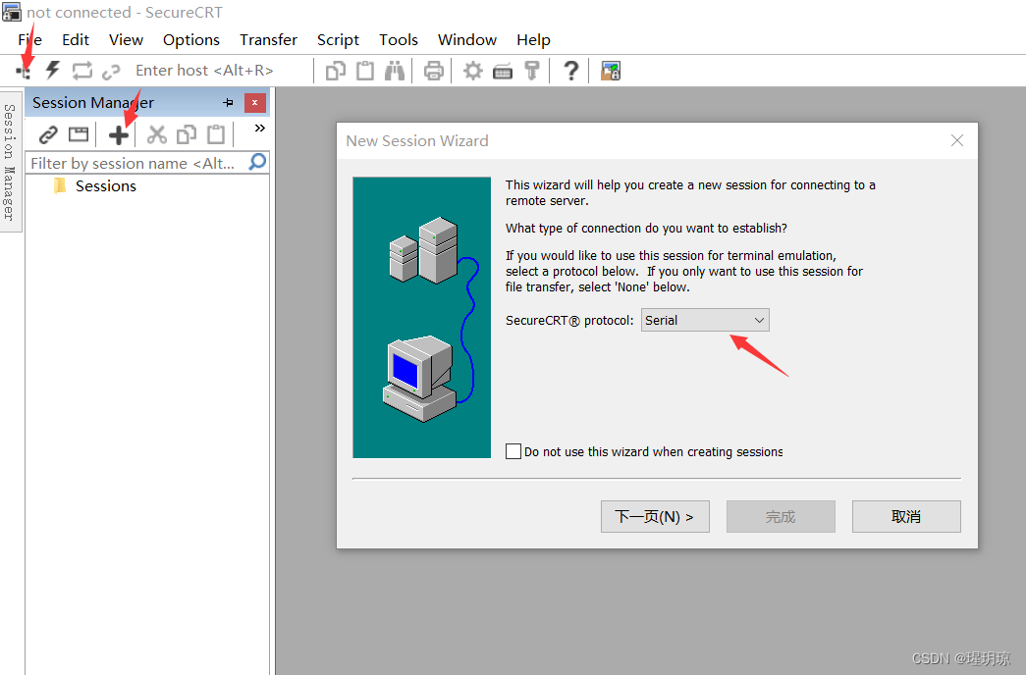The height and width of the screenshot is (675, 1026).
Task: Expand Session Manager toolbar overflow chevron
Action: pyautogui.click(x=260, y=128)
